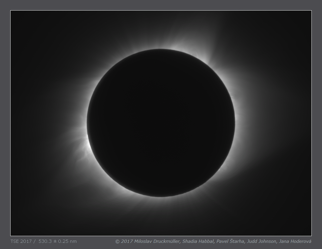This screenshot has height=249, width=322.
Task: Click the center of the dark moon disk
Action: pyautogui.click(x=161, y=123)
